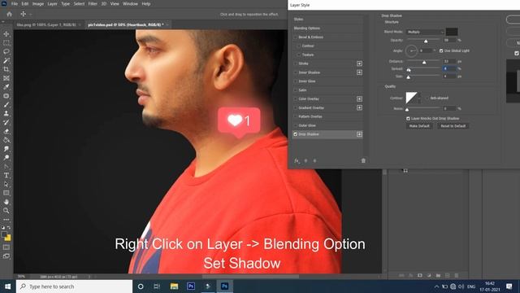Select the Hand tool
The height and width of the screenshot is (293, 520).
pyautogui.click(x=6, y=202)
